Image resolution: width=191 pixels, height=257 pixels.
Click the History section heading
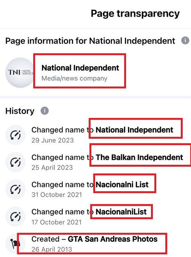click(x=20, y=111)
